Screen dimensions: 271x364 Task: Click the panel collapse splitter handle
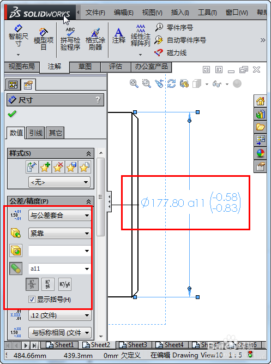(x=109, y=201)
